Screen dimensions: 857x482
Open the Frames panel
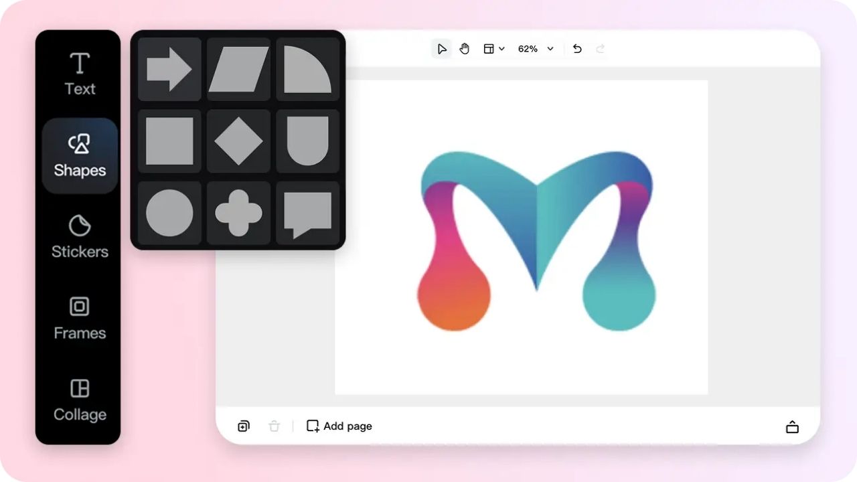(x=79, y=318)
